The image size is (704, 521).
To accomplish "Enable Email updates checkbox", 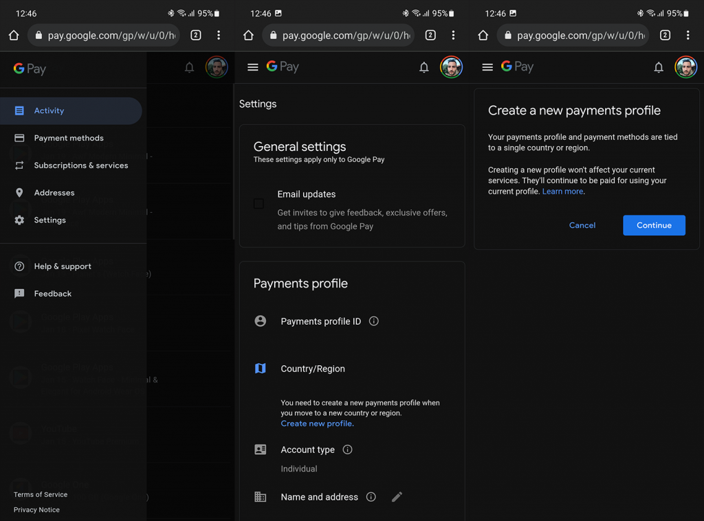I will point(258,203).
